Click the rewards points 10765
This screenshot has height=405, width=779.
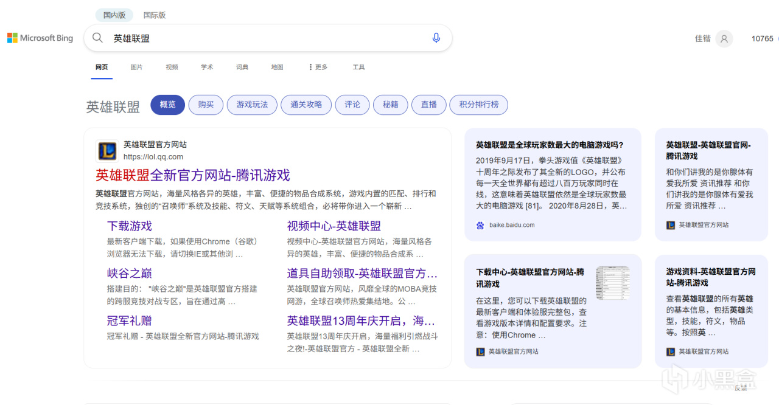[x=763, y=39]
